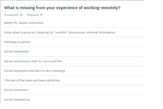
Task: Click 'Informal information.' in the second response
Action: tap(101, 32)
